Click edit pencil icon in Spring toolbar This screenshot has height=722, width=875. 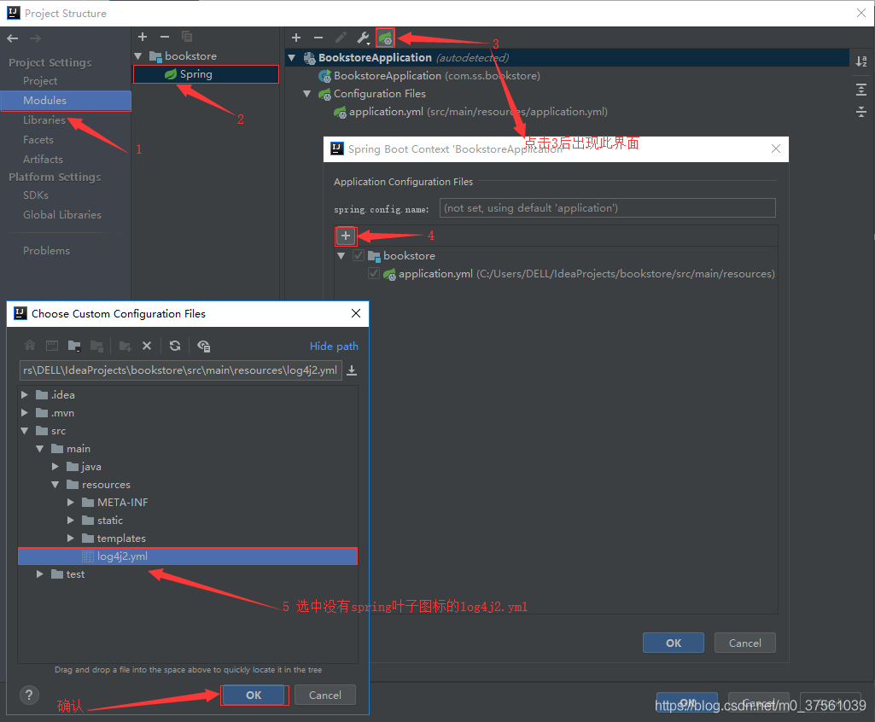point(341,38)
